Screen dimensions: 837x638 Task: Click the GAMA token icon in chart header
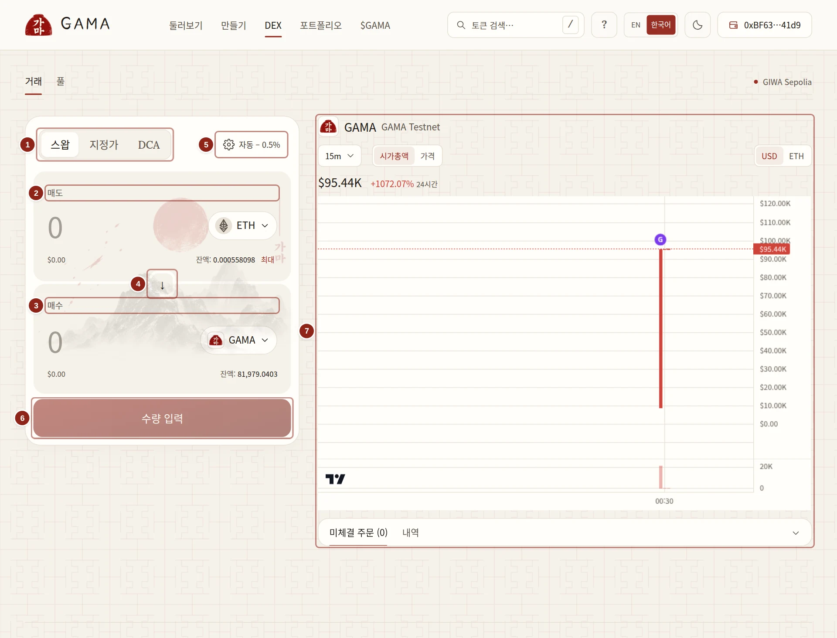(x=328, y=127)
